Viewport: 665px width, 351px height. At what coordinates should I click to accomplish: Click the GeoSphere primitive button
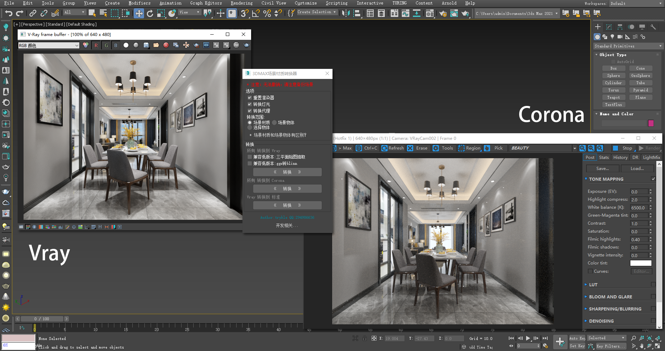coord(640,75)
